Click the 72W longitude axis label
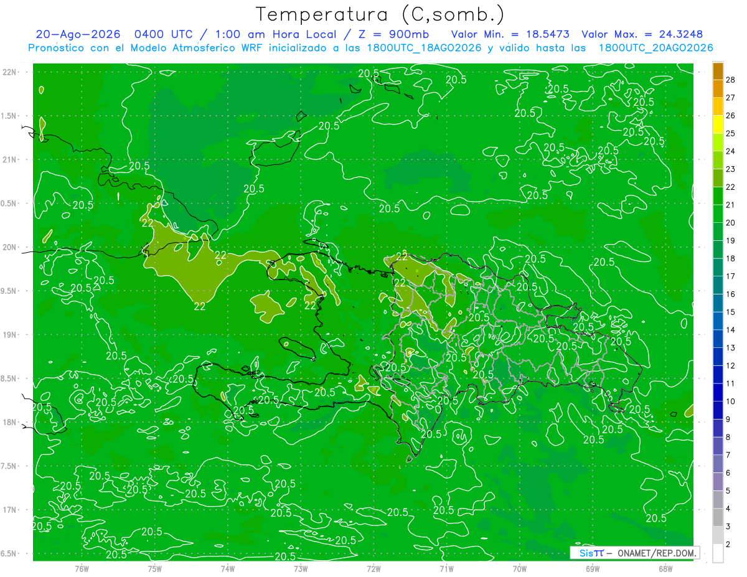The image size is (747, 577). click(x=374, y=569)
